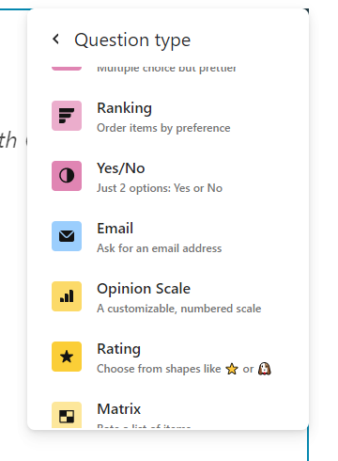Click the Email envelope icon

[67, 236]
